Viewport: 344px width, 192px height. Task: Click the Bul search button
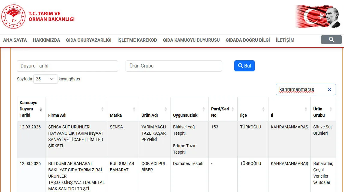[244, 66]
